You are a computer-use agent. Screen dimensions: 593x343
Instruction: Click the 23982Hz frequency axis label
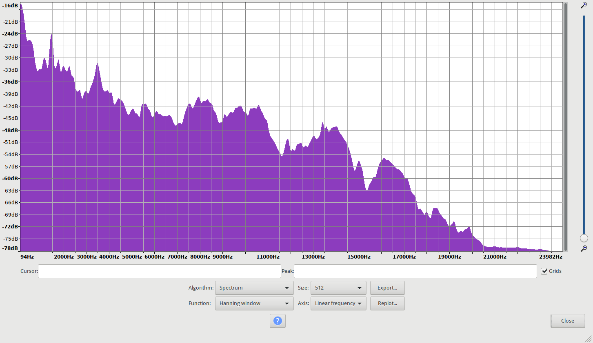click(551, 257)
